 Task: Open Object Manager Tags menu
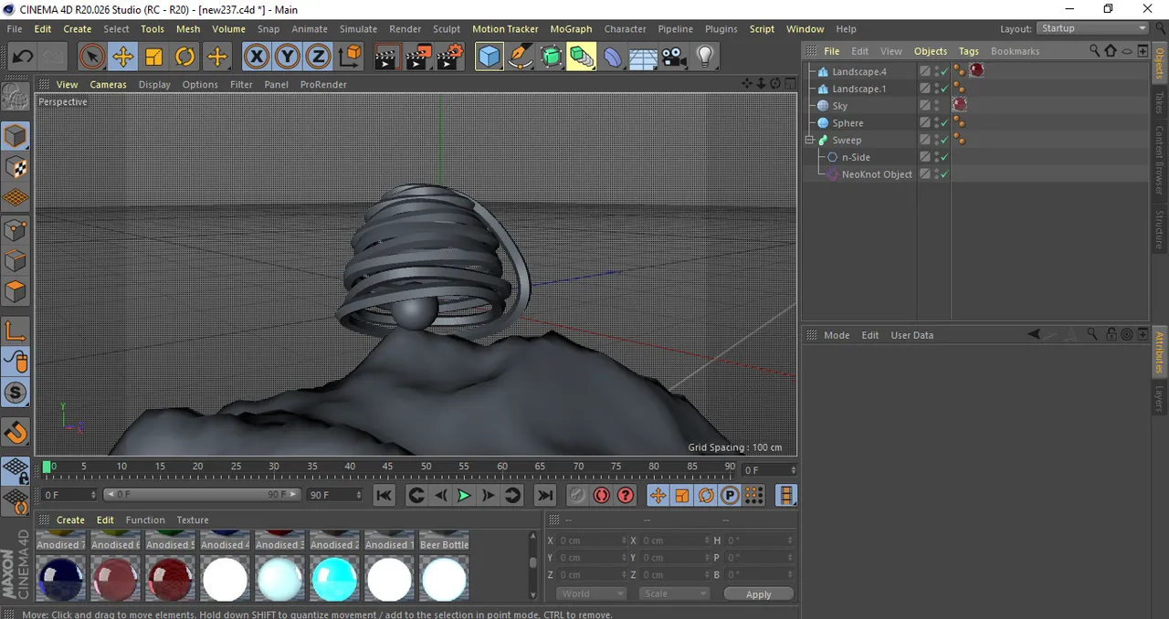pos(969,51)
